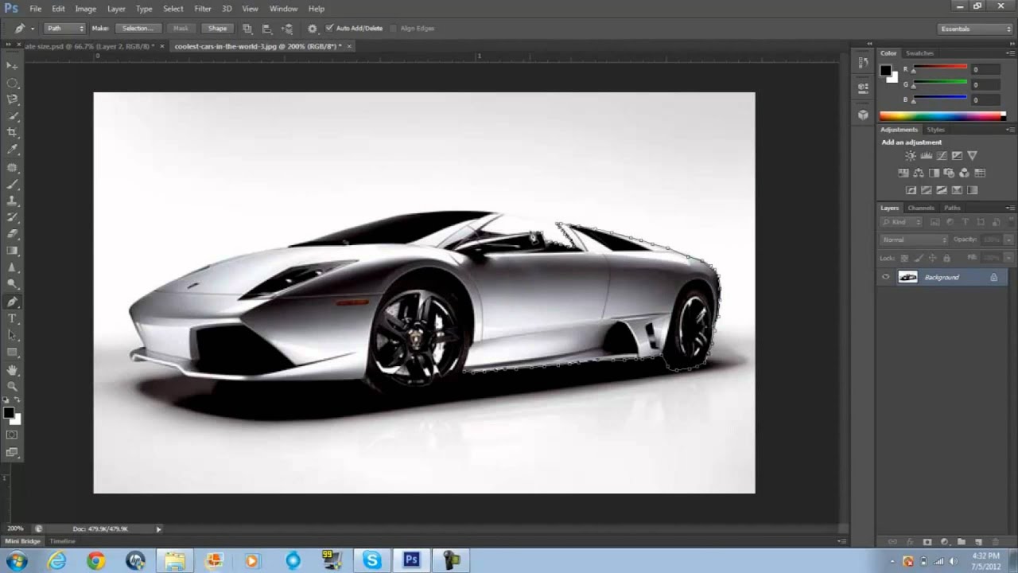Toggle lock position
This screenshot has width=1018, height=573.
(x=932, y=258)
